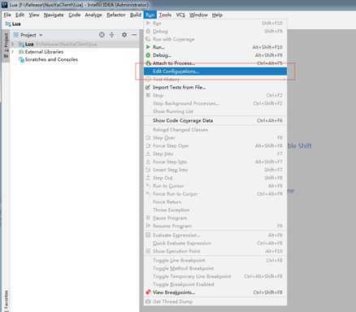Open the Code menu

tap(75, 15)
